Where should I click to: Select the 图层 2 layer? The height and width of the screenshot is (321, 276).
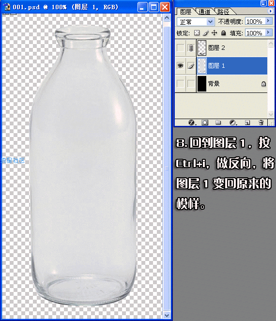tap(232, 48)
